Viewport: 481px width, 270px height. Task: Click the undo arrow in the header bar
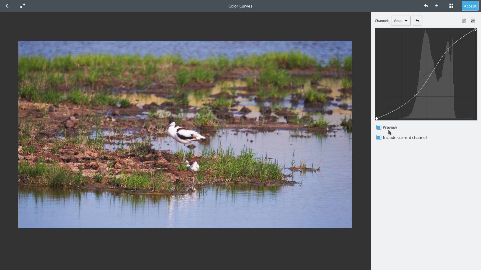click(x=426, y=6)
